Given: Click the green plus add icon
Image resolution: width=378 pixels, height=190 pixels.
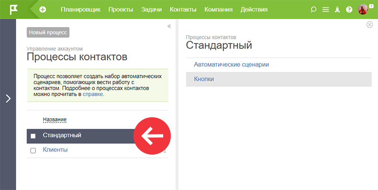Looking at the screenshot, I should 43,10.
